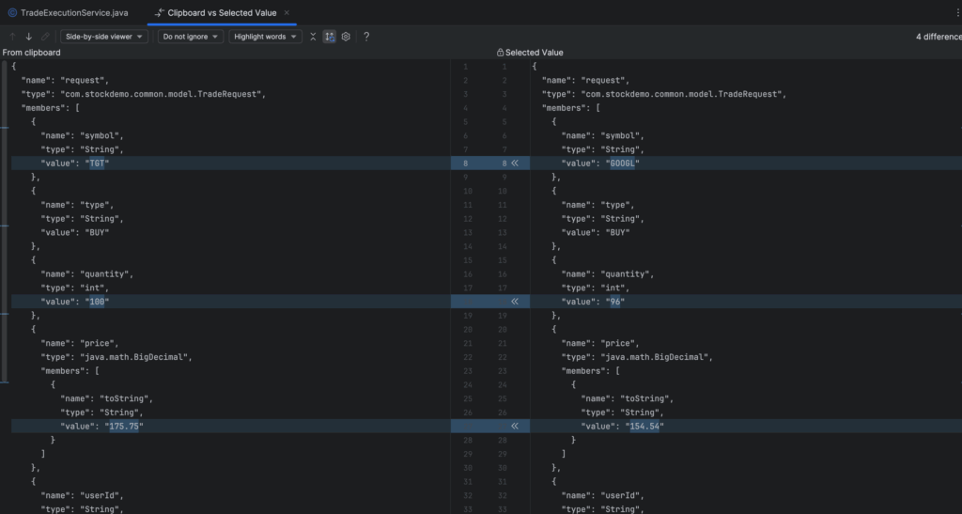This screenshot has height=514, width=962.
Task: Click the "TGT" value in clipboard pane
Action: pos(98,163)
